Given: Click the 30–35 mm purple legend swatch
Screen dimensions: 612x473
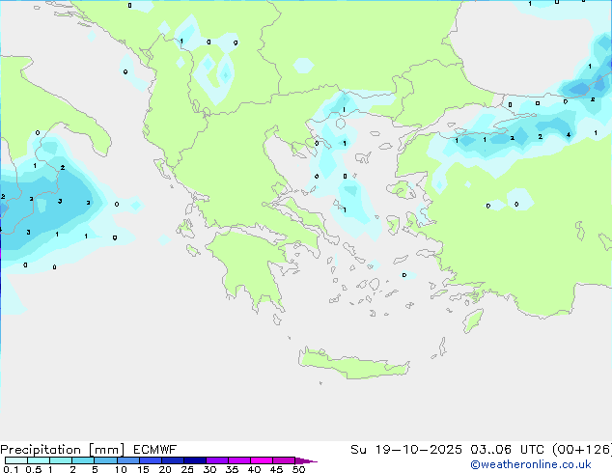Looking at the screenshot, I should click(x=217, y=460).
